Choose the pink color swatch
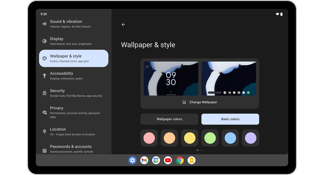Image resolution: width=324 pixels, height=175 pixels. click(149, 138)
